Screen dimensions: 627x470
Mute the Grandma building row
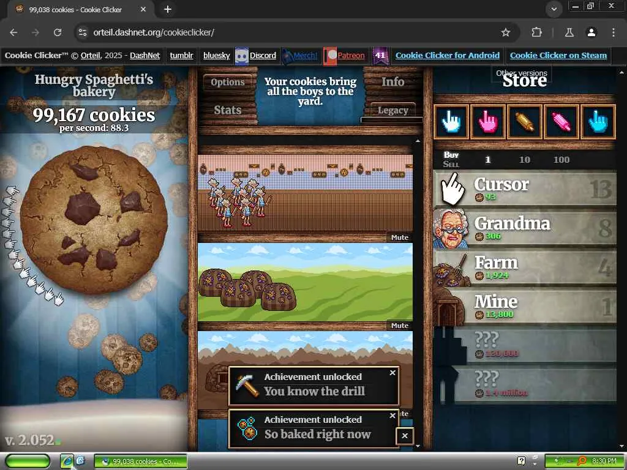click(x=399, y=237)
